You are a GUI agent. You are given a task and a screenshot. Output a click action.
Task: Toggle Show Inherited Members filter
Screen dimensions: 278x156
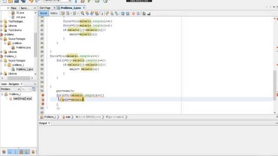click(x=4, y=152)
